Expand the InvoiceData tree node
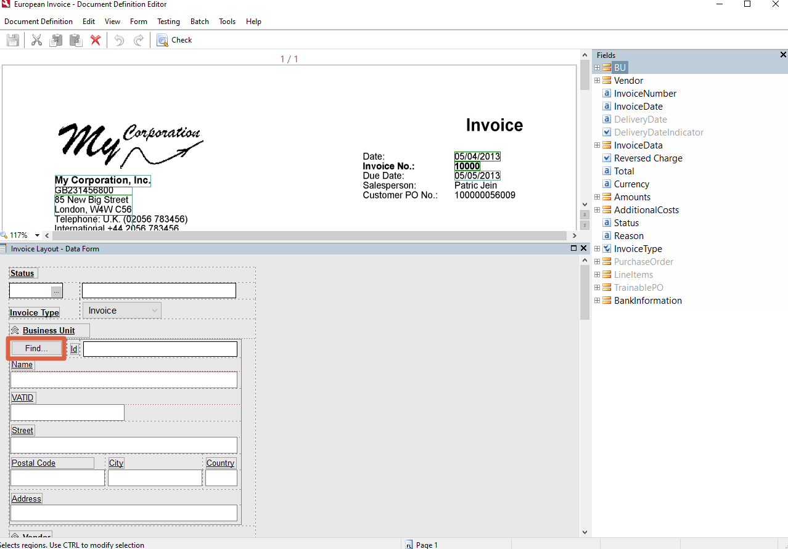The image size is (788, 549). tap(597, 145)
